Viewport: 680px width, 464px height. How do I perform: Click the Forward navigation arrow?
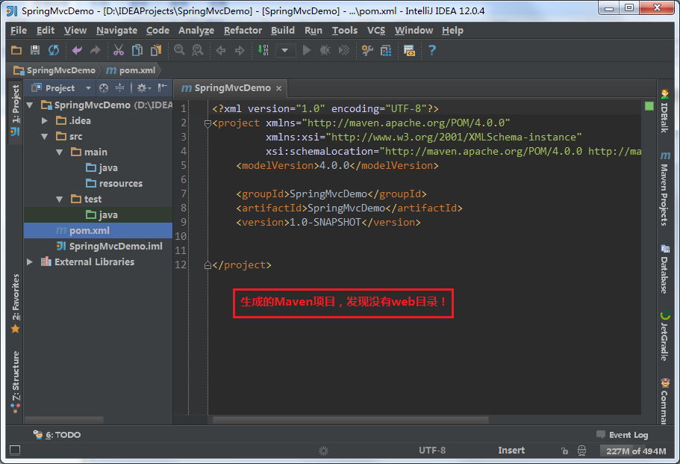click(240, 51)
